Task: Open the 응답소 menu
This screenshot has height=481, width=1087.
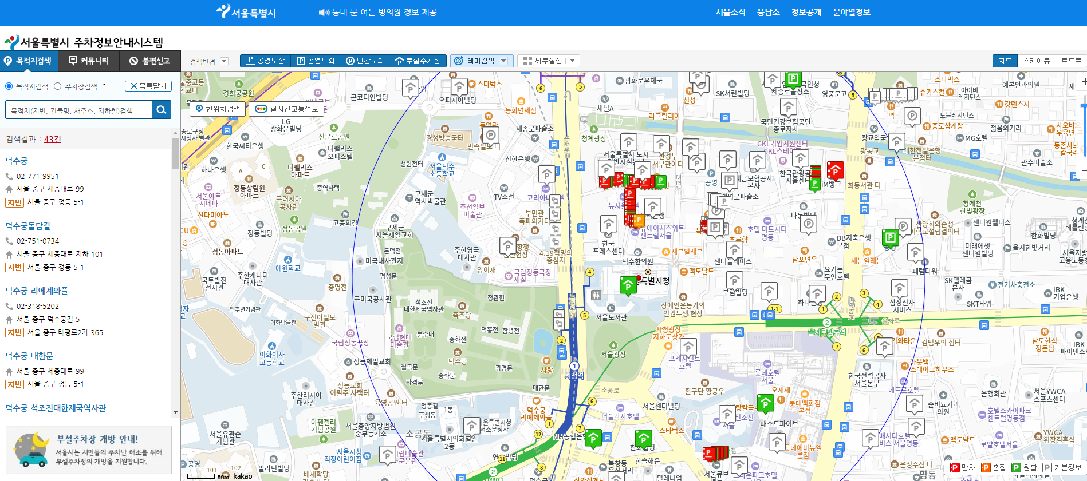Action: coord(769,12)
